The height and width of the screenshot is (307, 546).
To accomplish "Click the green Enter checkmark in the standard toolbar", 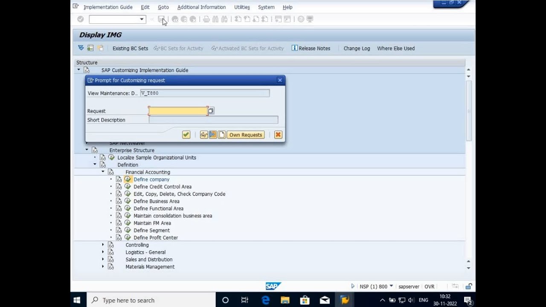I will pyautogui.click(x=81, y=19).
